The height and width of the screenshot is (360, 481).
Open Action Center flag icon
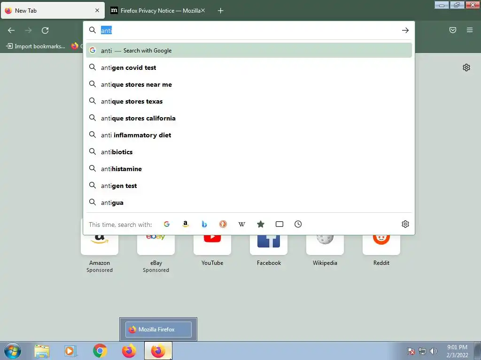tap(411, 351)
